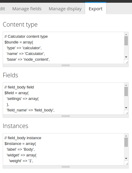Click the Instances scrollbar down arrow
Image resolution: width=132 pixels, height=173 pixels.
click(x=126, y=159)
